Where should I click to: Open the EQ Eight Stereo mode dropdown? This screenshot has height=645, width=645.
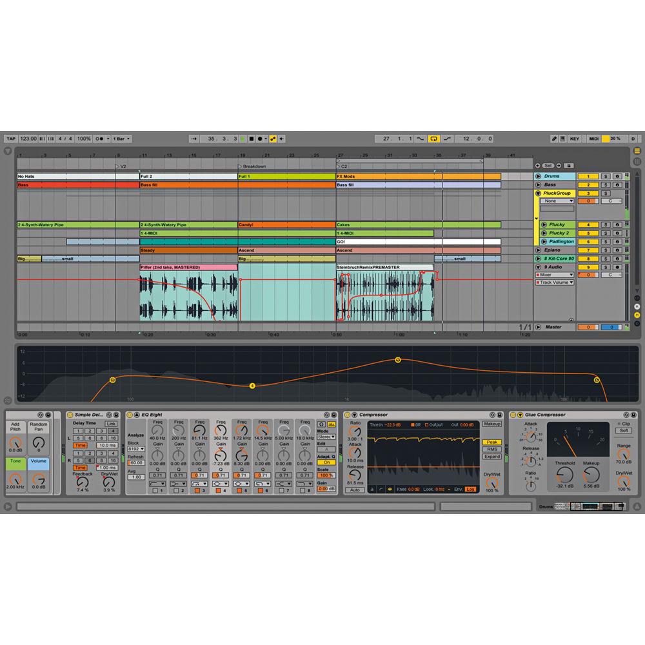click(326, 438)
